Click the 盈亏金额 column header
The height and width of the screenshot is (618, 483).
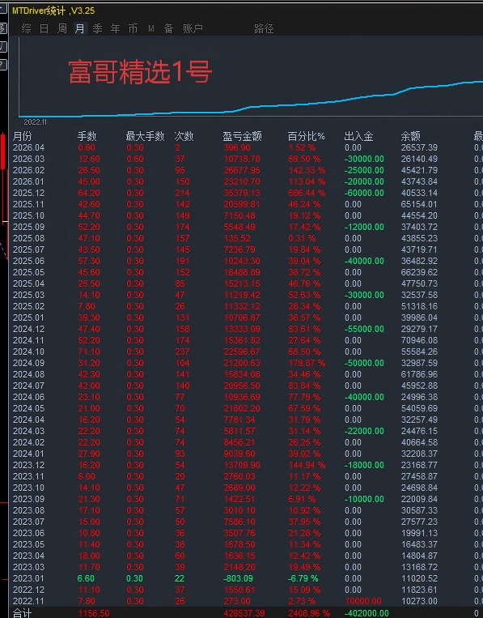242,136
